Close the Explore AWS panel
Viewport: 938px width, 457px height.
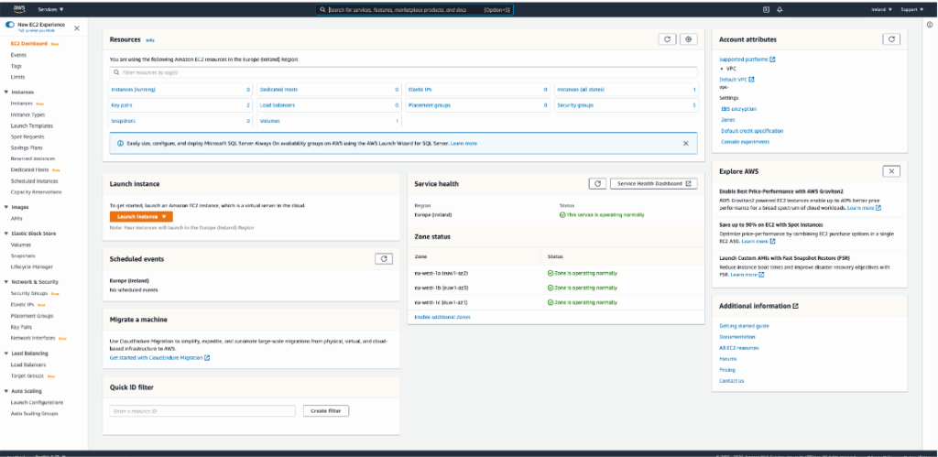coord(890,171)
